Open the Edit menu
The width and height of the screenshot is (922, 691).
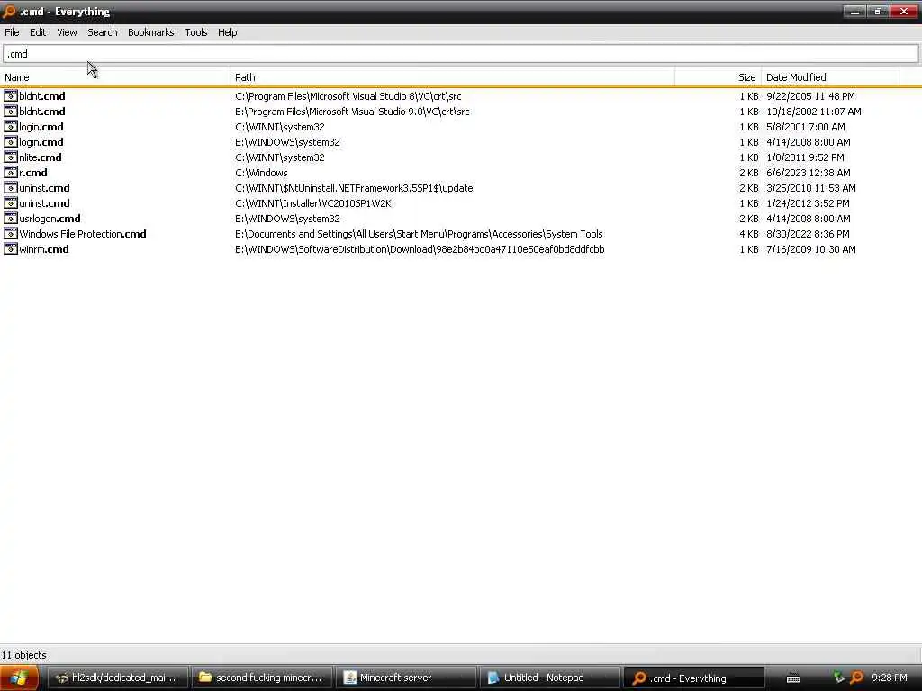38,32
